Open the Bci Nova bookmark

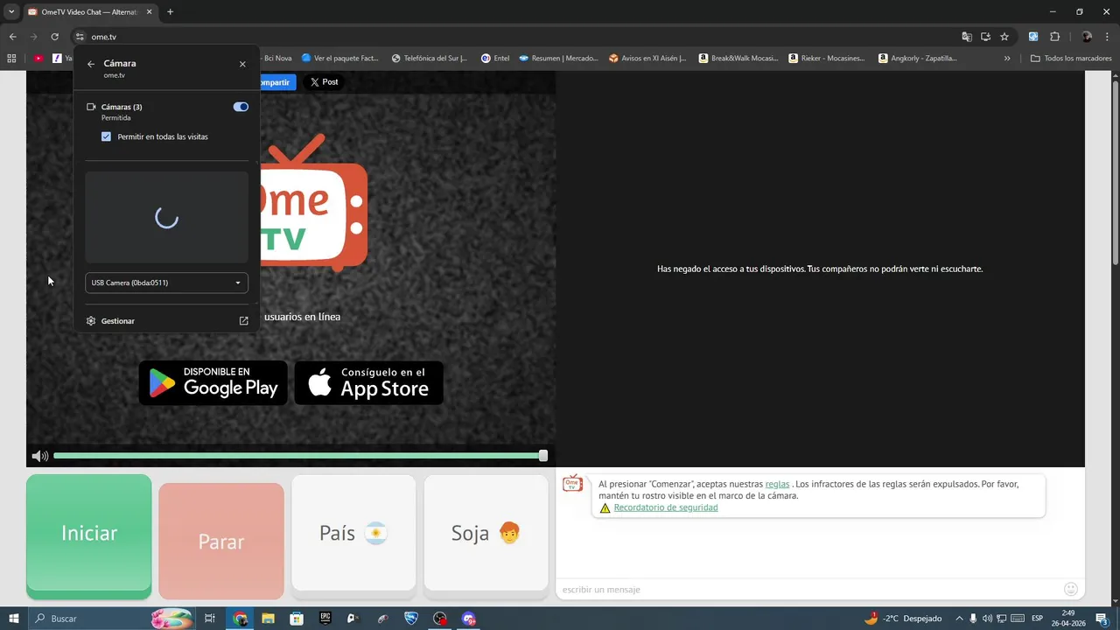point(277,59)
